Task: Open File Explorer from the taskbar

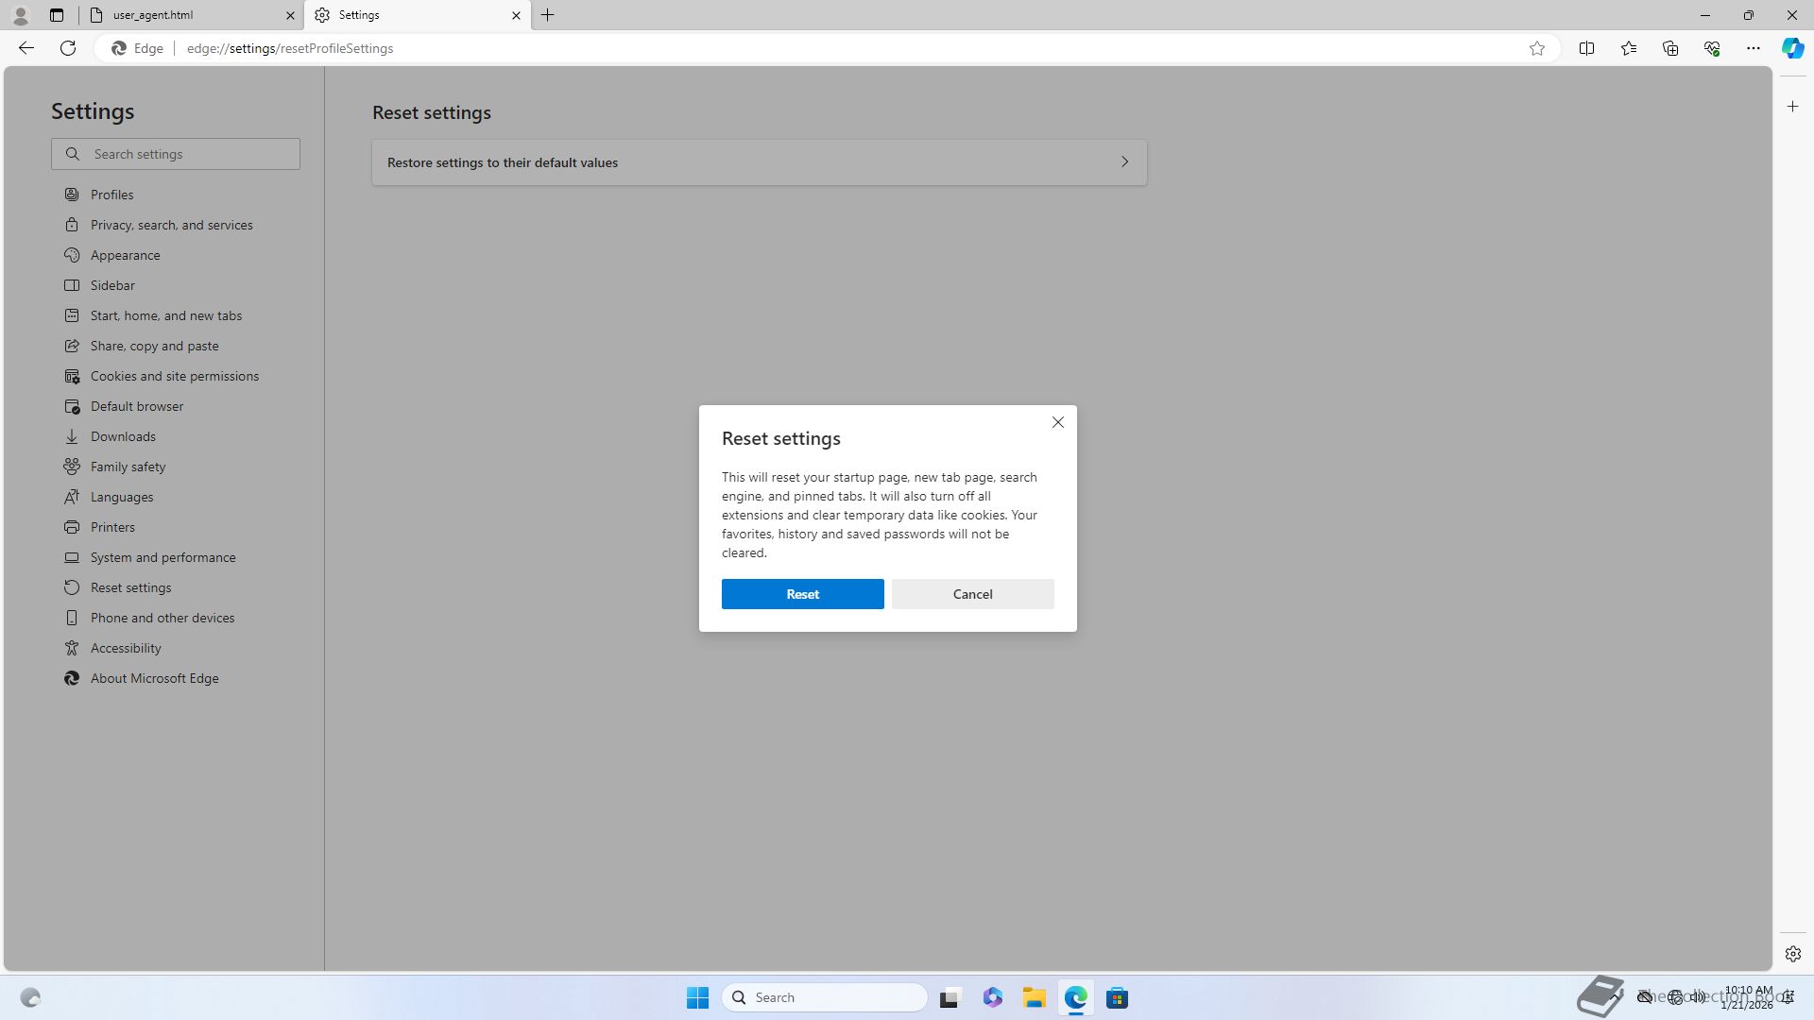Action: pos(1034,997)
